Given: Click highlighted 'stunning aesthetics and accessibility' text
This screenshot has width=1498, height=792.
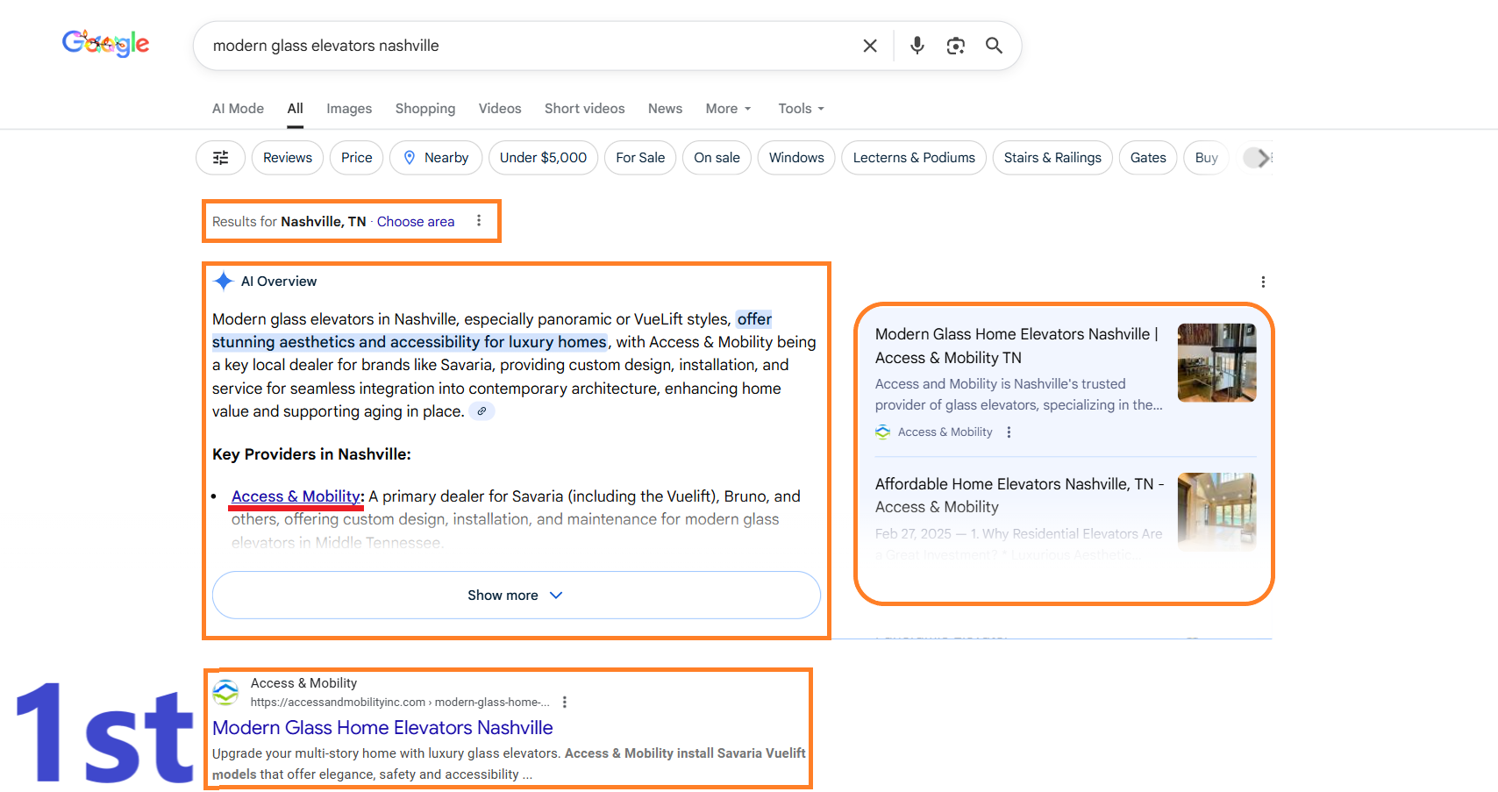Looking at the screenshot, I should point(410,342).
